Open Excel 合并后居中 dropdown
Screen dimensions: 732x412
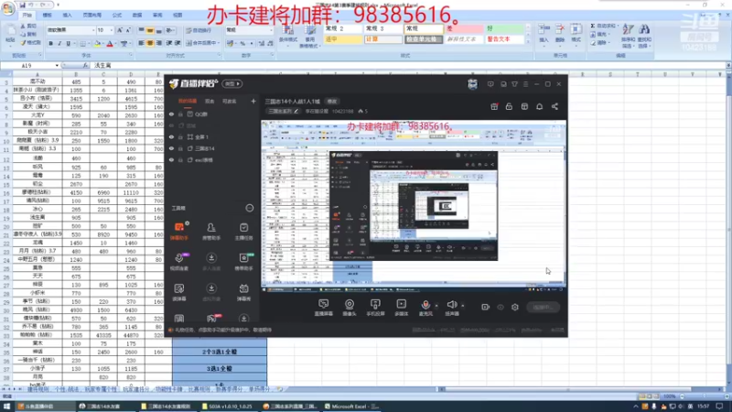(218, 43)
